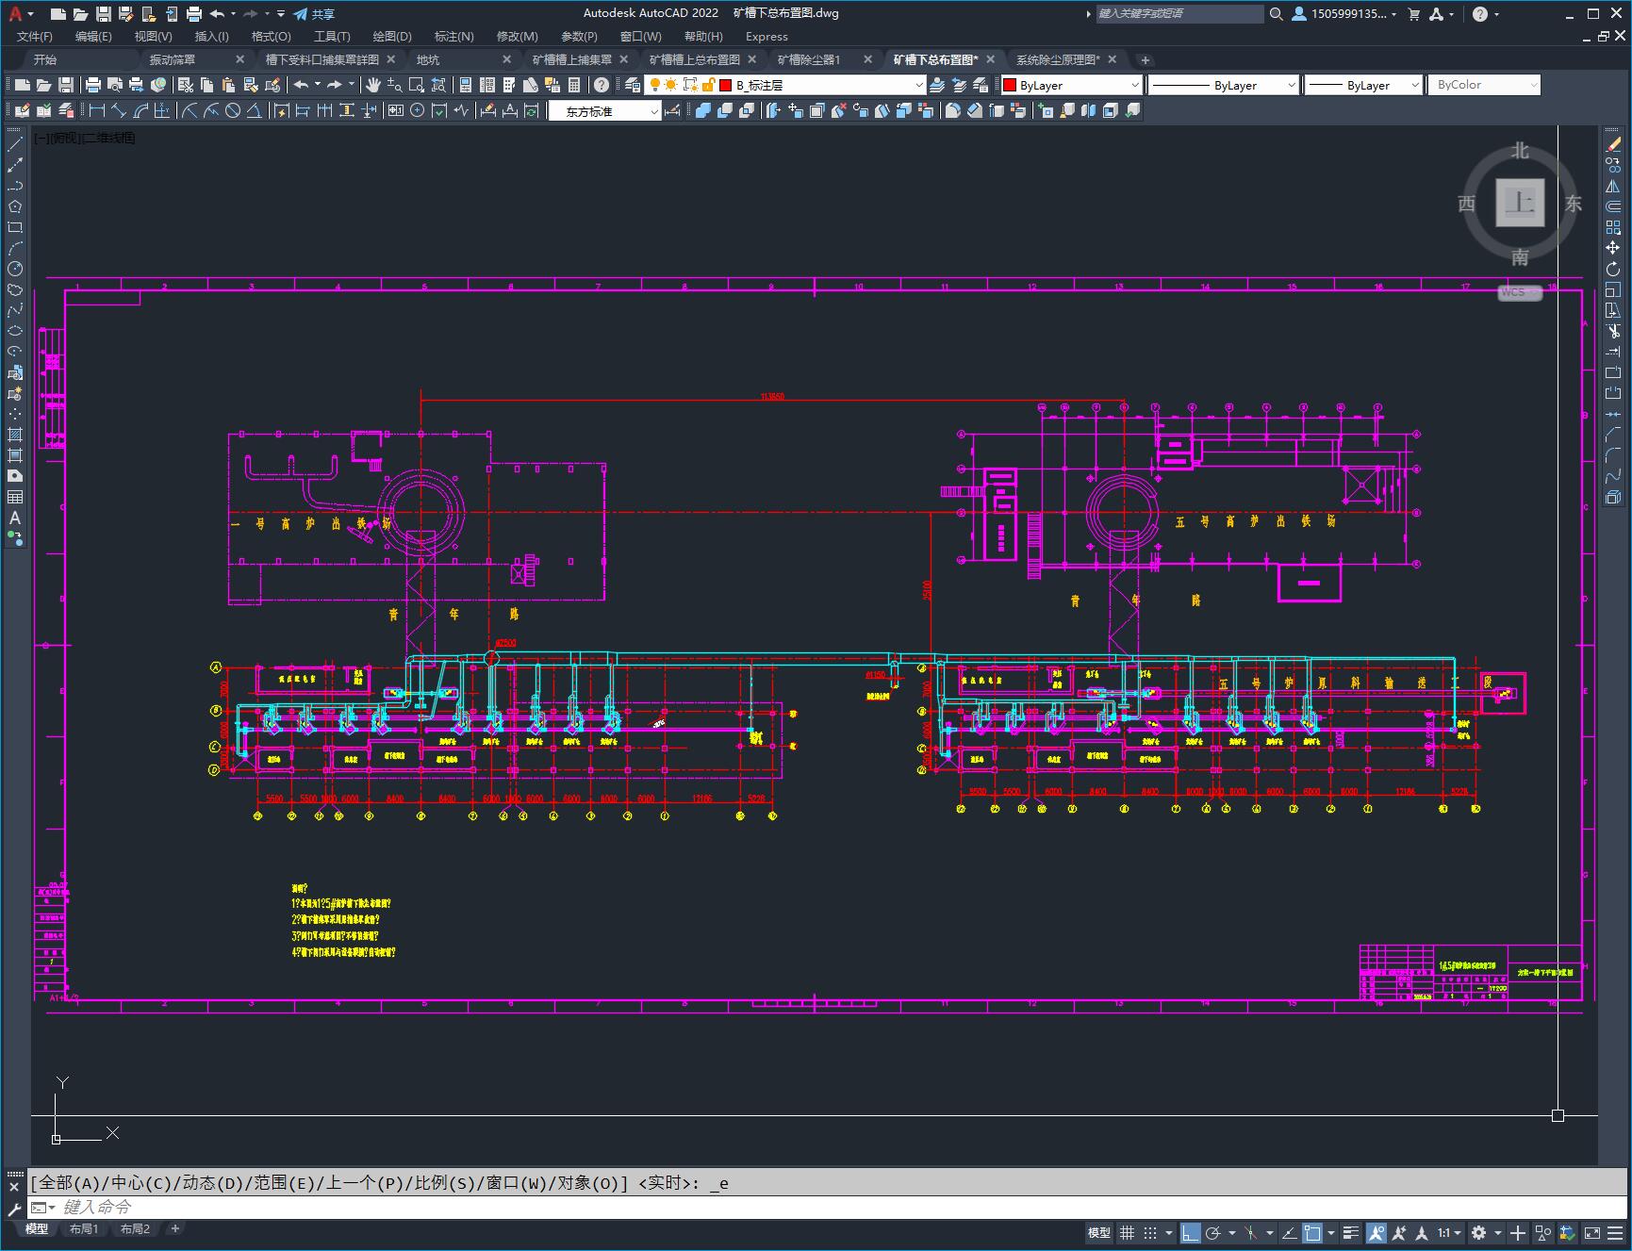Click the ViewCube 上 top face

[1520, 202]
